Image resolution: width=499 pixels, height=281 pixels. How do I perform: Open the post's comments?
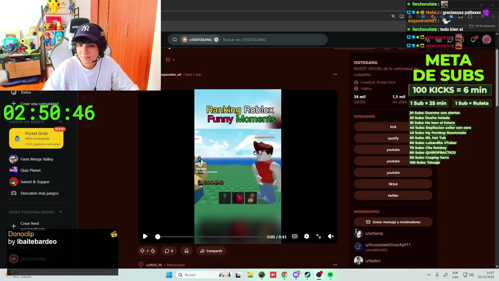pyautogui.click(x=169, y=251)
